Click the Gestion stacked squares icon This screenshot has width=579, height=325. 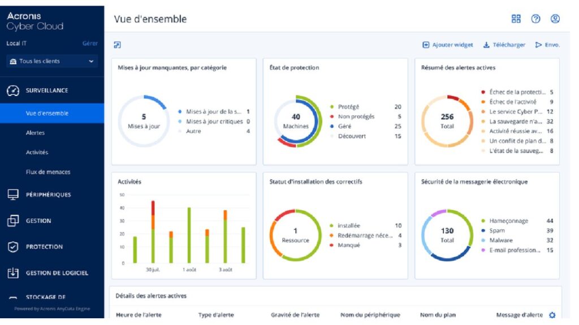[x=13, y=221]
